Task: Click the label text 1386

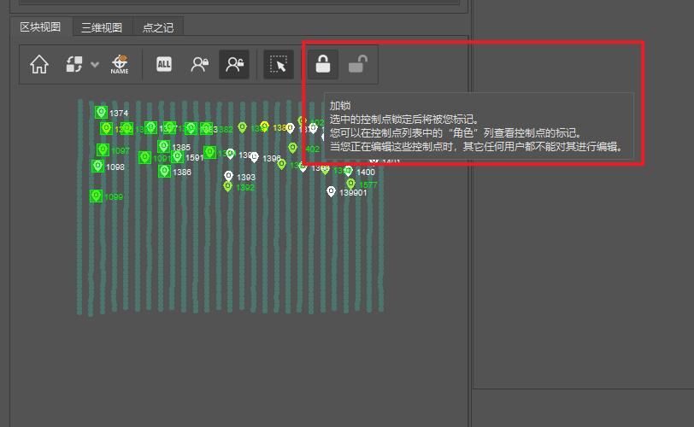Action: click(x=182, y=173)
